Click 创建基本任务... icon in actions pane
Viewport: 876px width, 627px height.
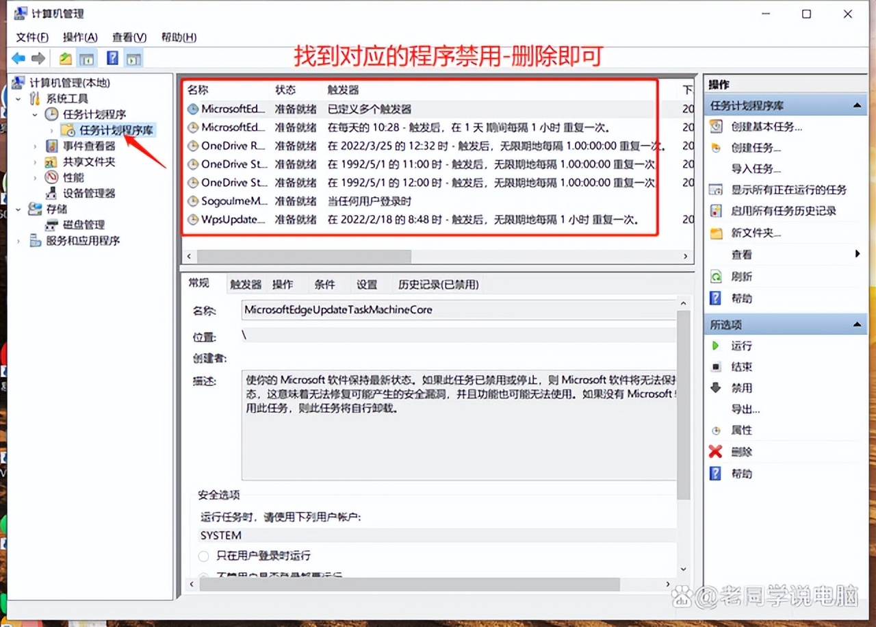click(x=716, y=127)
